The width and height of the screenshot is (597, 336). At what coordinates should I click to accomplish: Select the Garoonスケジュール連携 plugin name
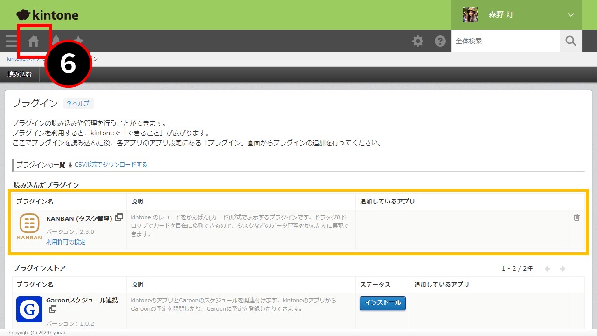coord(82,301)
